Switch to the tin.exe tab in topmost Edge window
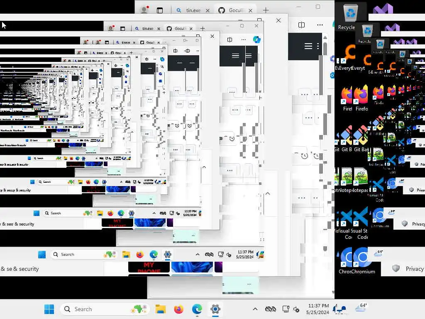Viewport: 425px width, 319px height. pyautogui.click(x=193, y=10)
